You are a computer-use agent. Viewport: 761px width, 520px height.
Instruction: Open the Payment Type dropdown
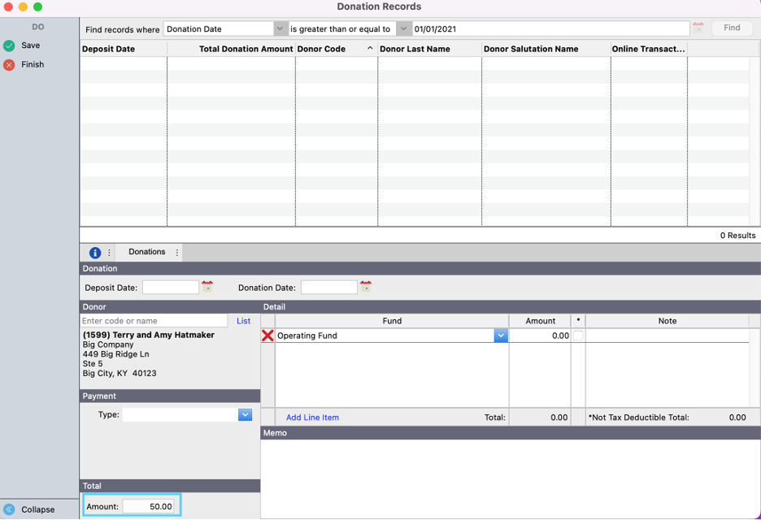point(245,414)
